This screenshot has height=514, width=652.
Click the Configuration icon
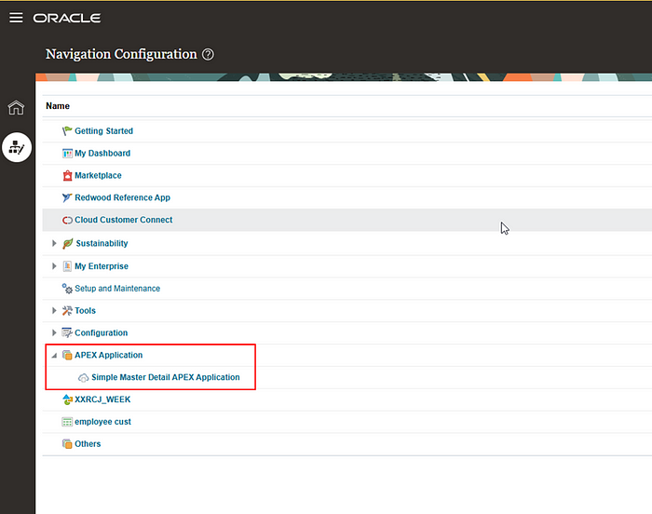click(67, 332)
